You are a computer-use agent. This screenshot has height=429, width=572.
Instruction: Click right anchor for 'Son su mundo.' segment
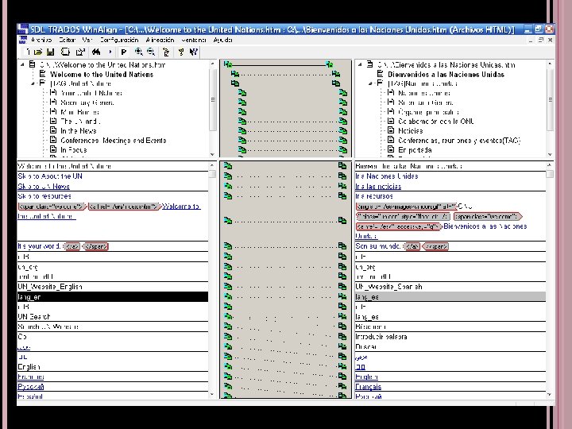342,245
